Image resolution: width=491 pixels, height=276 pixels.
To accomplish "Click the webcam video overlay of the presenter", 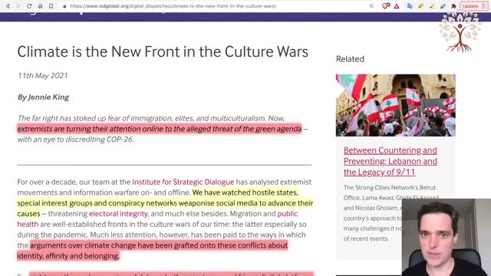I will click(x=447, y=237).
